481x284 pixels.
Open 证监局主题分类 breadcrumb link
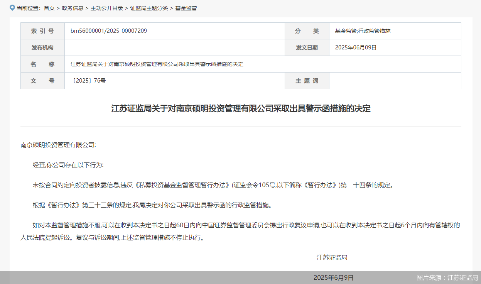(149, 8)
